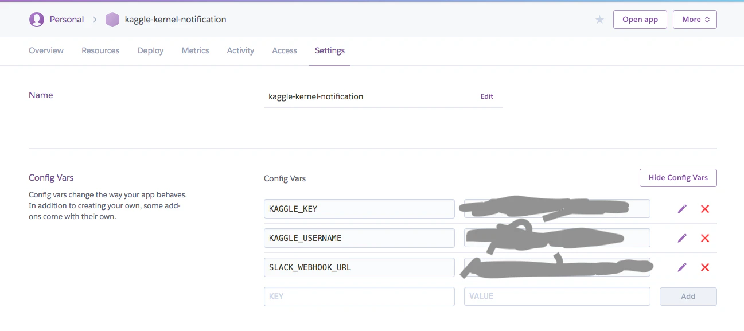Click the kaggle-kernel-notification breadcrumb title
The width and height of the screenshot is (744, 331).
(x=176, y=20)
